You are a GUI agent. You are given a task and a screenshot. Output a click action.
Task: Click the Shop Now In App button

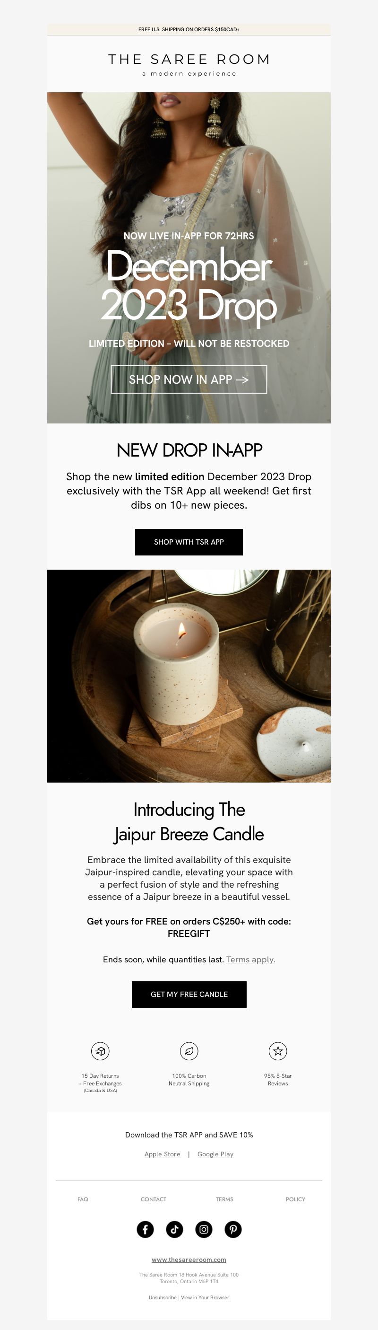[189, 379]
